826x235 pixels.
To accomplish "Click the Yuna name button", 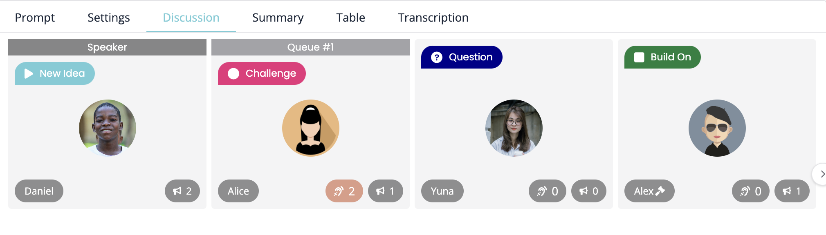I will [442, 191].
